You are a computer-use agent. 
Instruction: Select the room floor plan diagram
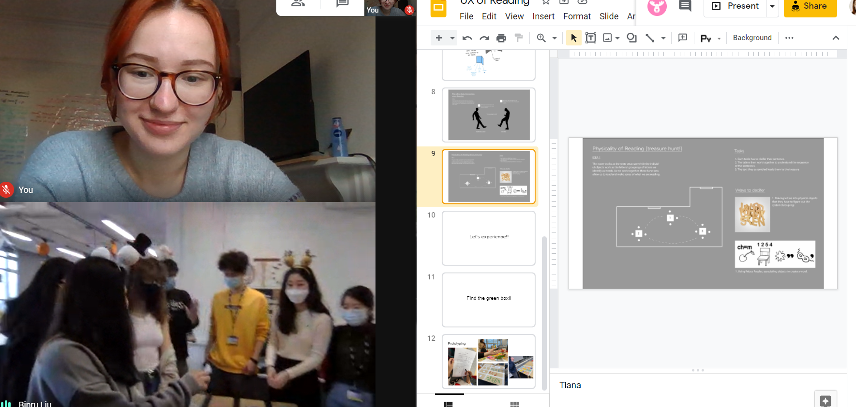(669, 217)
